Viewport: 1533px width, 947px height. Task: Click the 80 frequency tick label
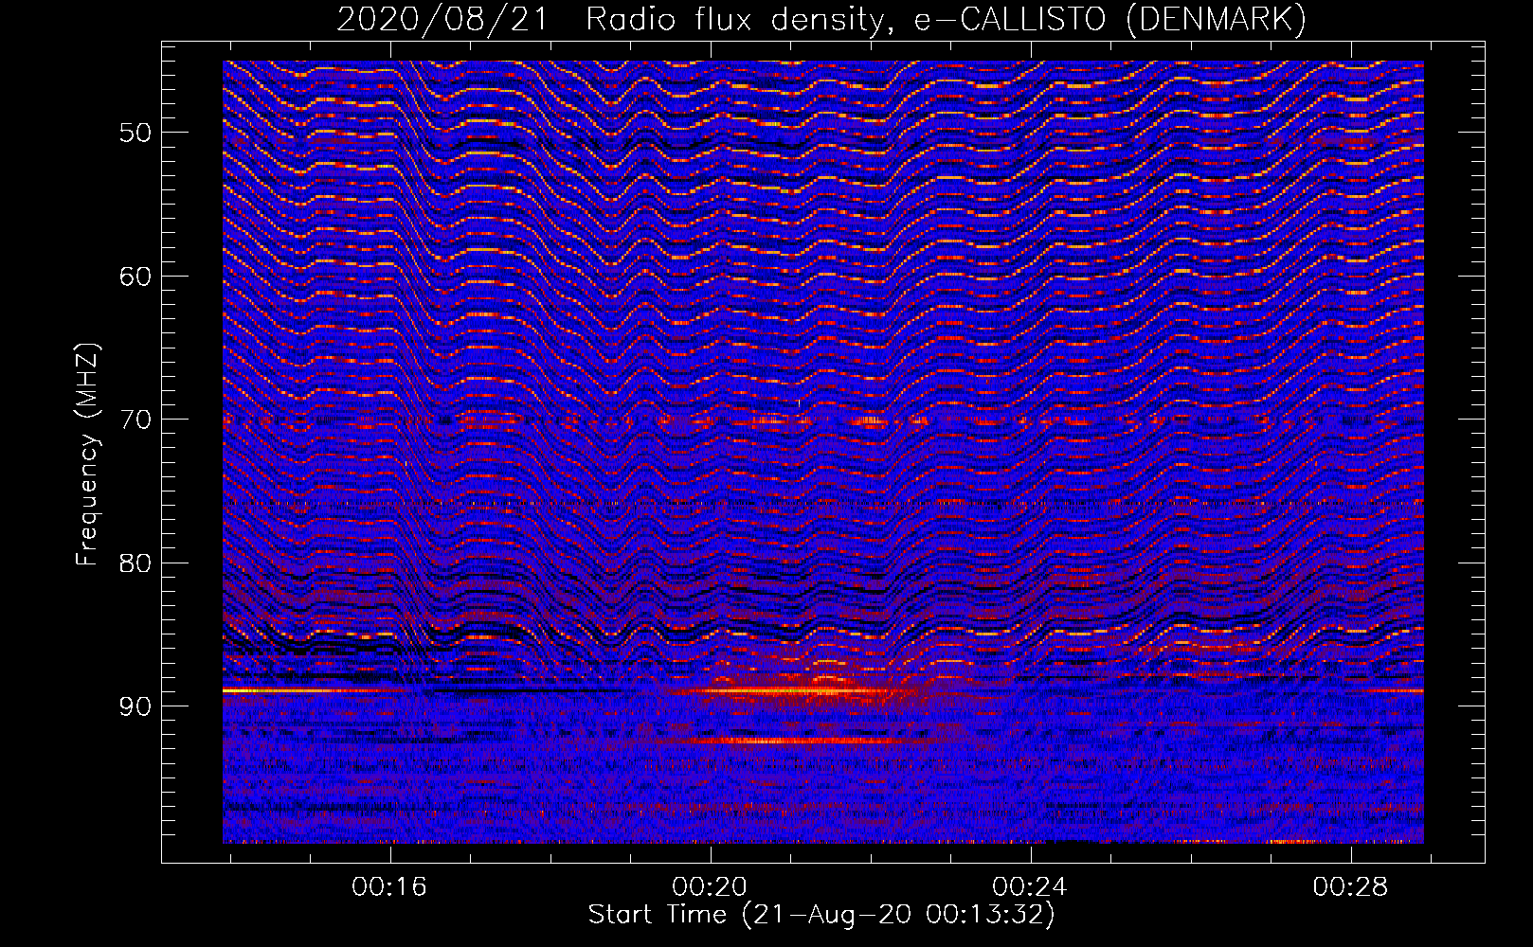click(135, 563)
